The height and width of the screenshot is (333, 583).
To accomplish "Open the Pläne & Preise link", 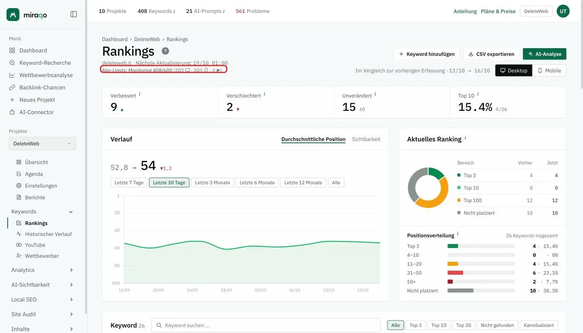I will point(498,11).
